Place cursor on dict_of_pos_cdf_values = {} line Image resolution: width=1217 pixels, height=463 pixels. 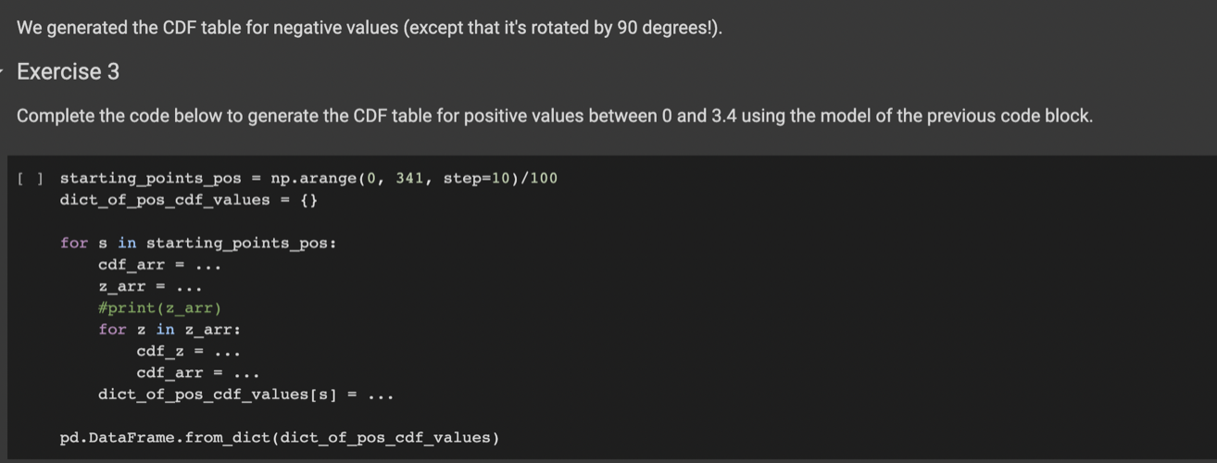189,200
